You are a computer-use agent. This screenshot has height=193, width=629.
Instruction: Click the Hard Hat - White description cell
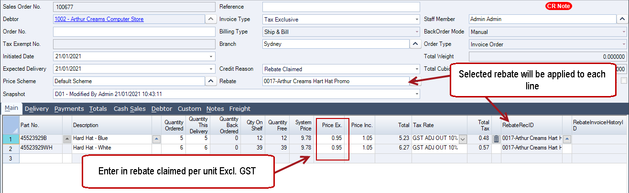tap(112, 148)
